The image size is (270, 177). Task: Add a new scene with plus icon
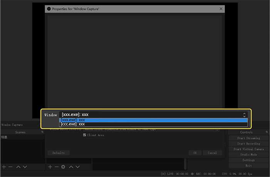(4, 167)
